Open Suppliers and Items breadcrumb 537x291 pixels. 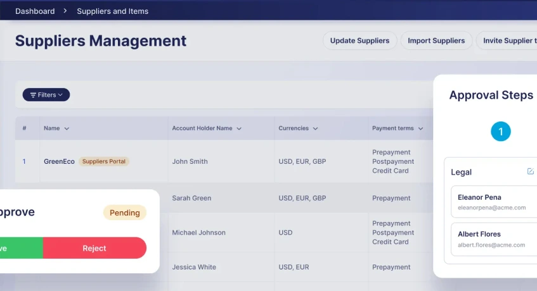tap(113, 11)
